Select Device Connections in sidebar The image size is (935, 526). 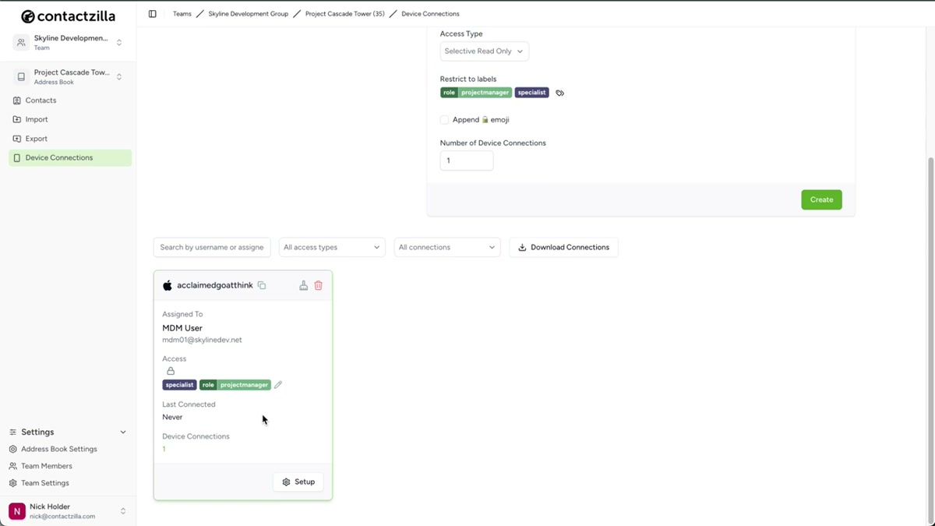tap(70, 157)
